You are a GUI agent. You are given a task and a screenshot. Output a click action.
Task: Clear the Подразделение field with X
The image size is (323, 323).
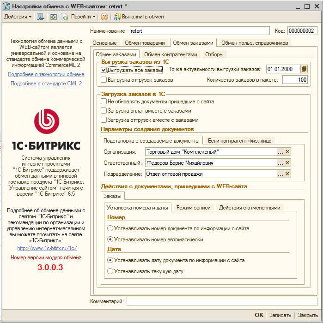coord(287,174)
